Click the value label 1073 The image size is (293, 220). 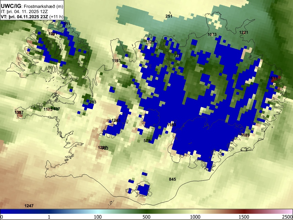coord(212,34)
